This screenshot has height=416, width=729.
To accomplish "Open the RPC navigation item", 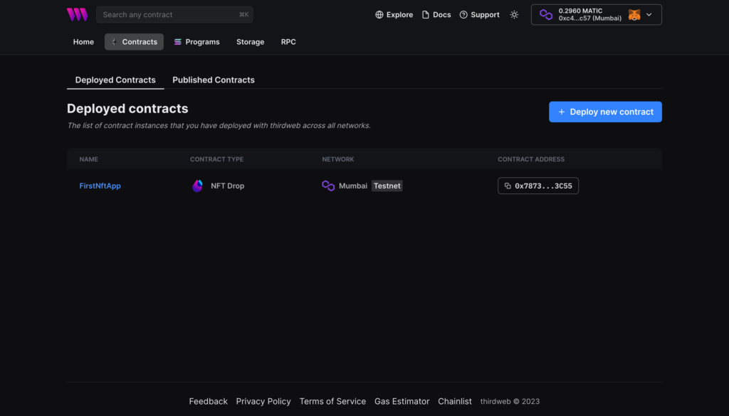I will pyautogui.click(x=288, y=42).
